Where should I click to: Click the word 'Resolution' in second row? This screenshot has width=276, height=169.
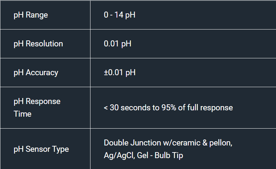(44, 44)
